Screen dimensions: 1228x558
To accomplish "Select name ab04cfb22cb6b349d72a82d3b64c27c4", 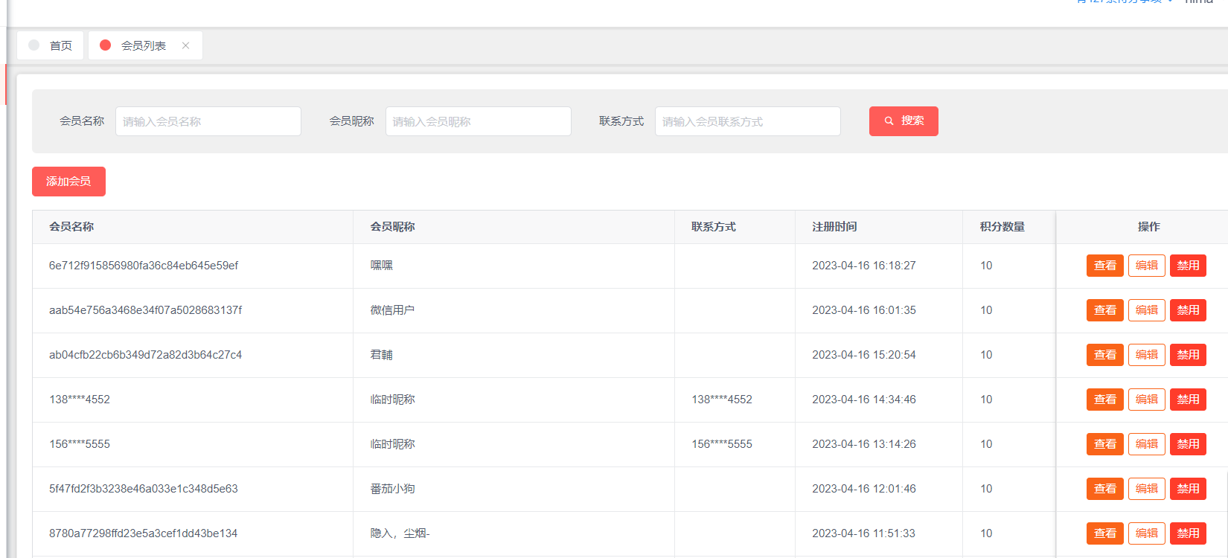I will coord(146,355).
